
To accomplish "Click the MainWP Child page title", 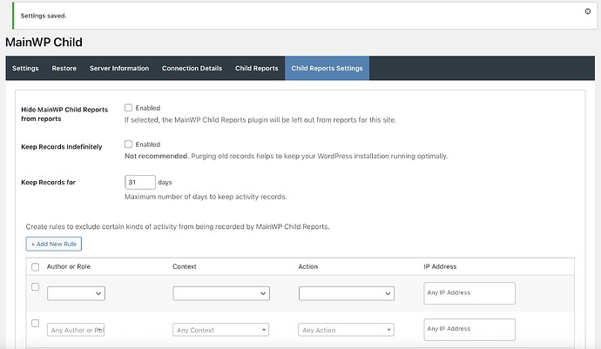I will point(44,42).
